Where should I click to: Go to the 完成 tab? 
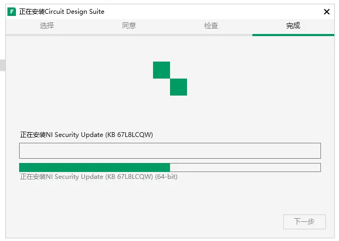(x=293, y=25)
